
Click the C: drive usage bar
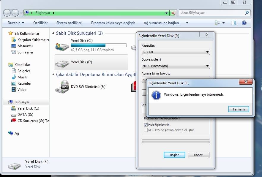(99, 45)
